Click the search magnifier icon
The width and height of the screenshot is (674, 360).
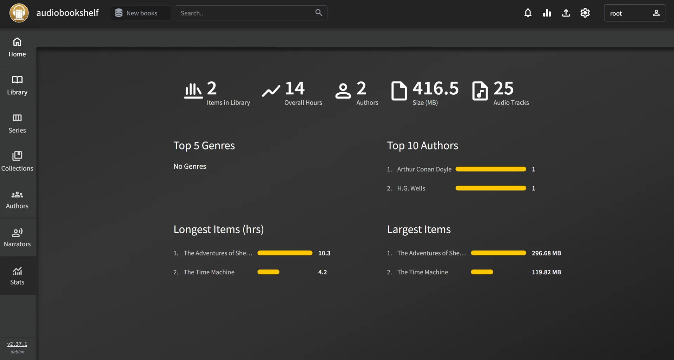tap(319, 13)
